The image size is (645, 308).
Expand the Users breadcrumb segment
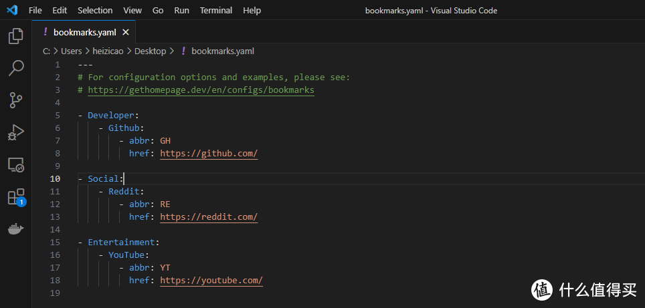coord(71,51)
